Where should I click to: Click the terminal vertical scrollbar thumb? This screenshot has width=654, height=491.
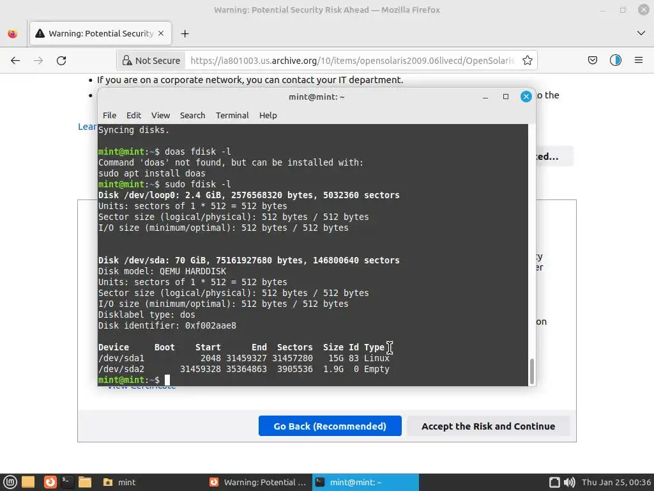click(532, 371)
